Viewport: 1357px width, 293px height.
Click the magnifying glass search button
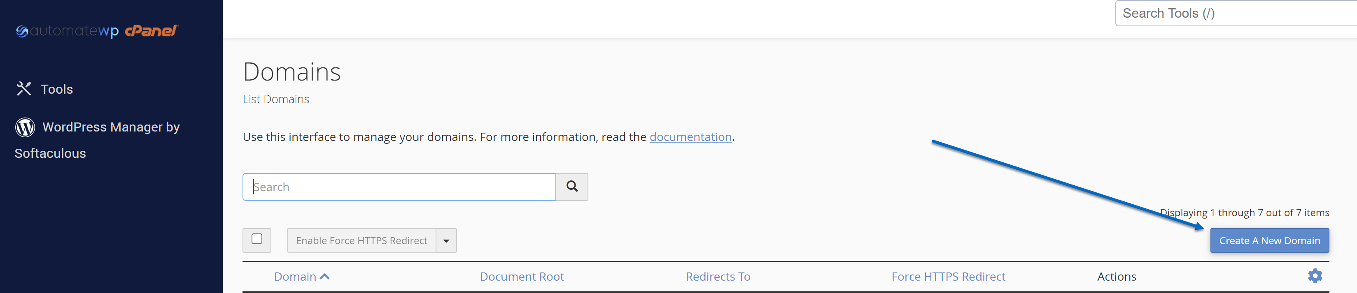click(x=571, y=187)
